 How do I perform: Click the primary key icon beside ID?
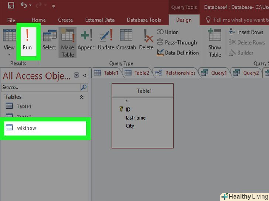click(121, 109)
